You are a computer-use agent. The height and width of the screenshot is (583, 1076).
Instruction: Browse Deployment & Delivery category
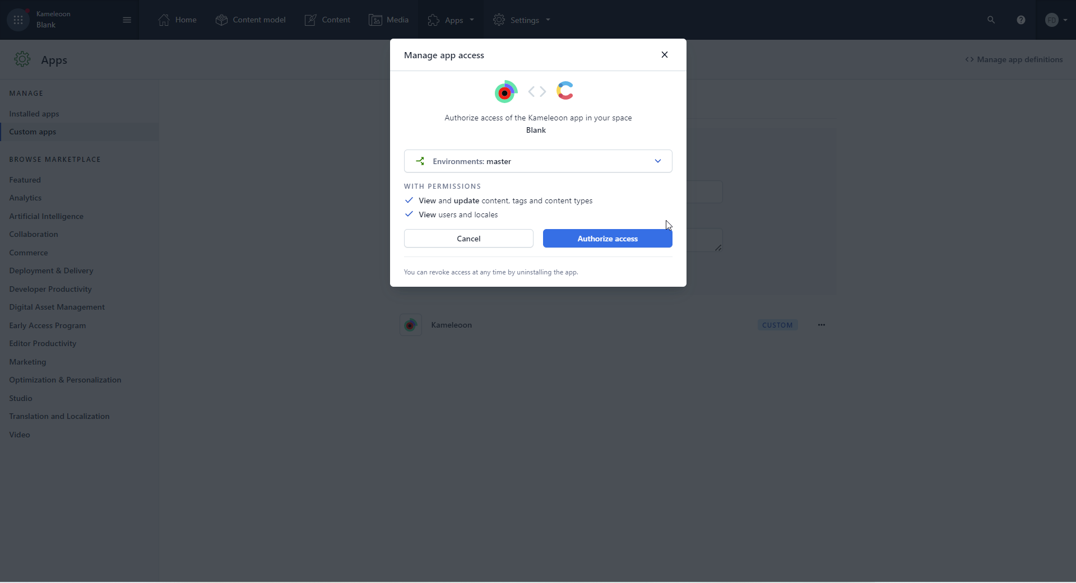point(51,270)
